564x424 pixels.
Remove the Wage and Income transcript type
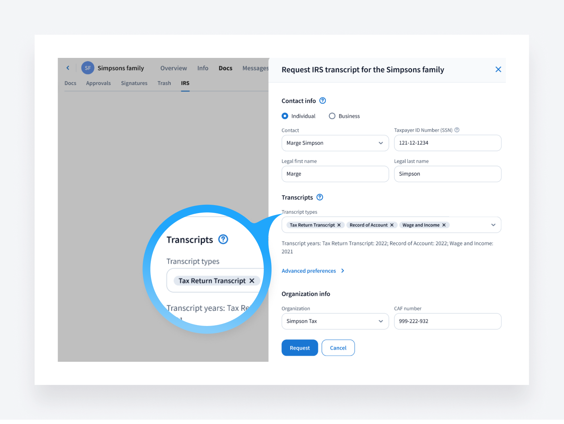point(444,225)
